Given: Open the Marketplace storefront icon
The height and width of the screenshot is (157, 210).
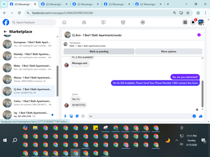Looking at the screenshot, I should coord(123,22).
